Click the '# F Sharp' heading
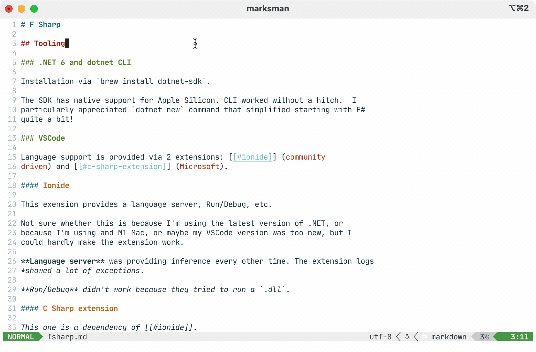The height and width of the screenshot is (352, 536). tap(41, 25)
